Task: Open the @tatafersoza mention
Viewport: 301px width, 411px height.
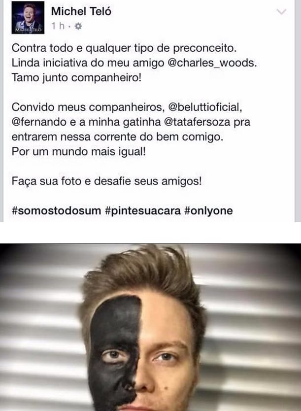Action: click(x=197, y=122)
